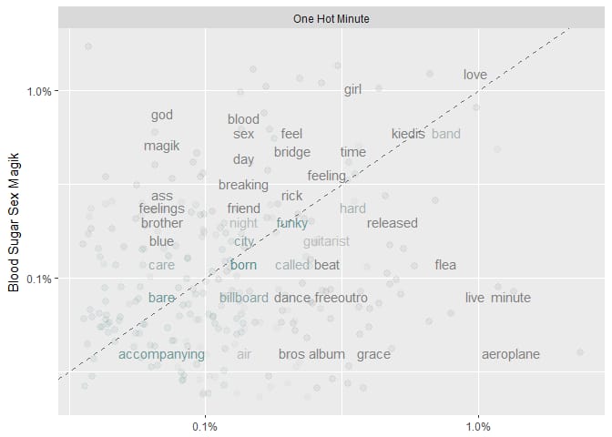Click the "billboard" teal word label
The height and width of the screenshot is (437, 612).
pyautogui.click(x=244, y=298)
